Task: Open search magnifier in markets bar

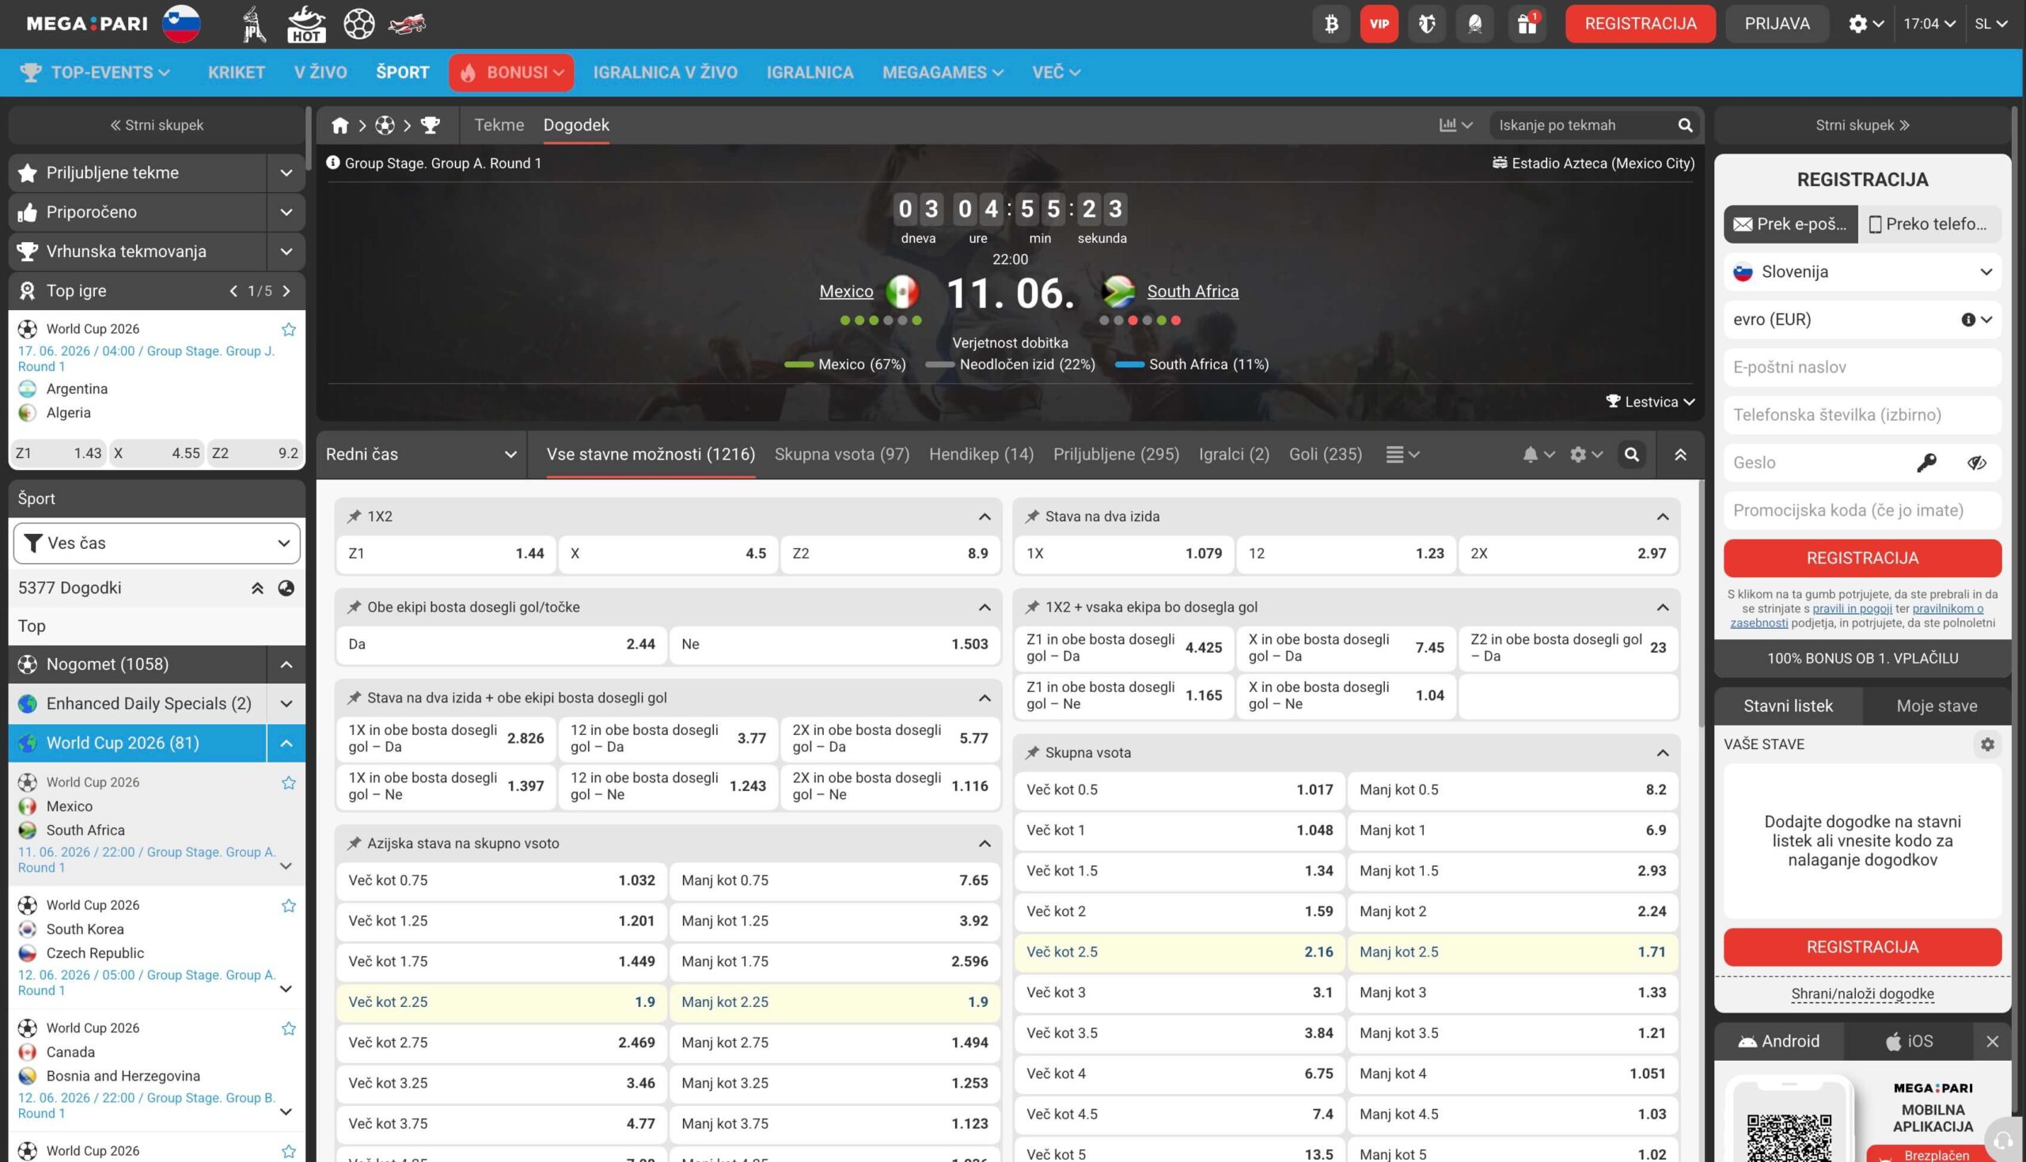Action: 1632,454
